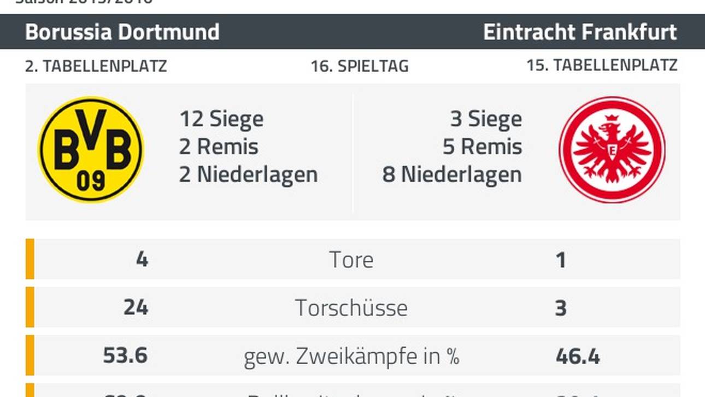The image size is (705, 397).
Task: Click Dortmund's 4 Tore value
Action: [x=142, y=259]
